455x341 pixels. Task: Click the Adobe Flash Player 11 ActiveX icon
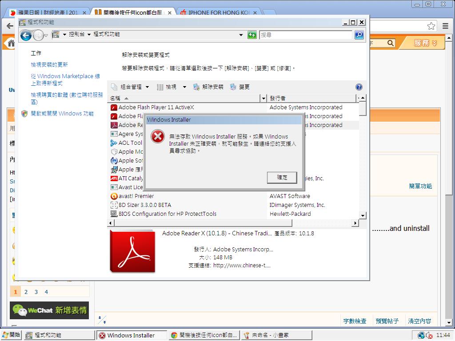click(x=114, y=107)
